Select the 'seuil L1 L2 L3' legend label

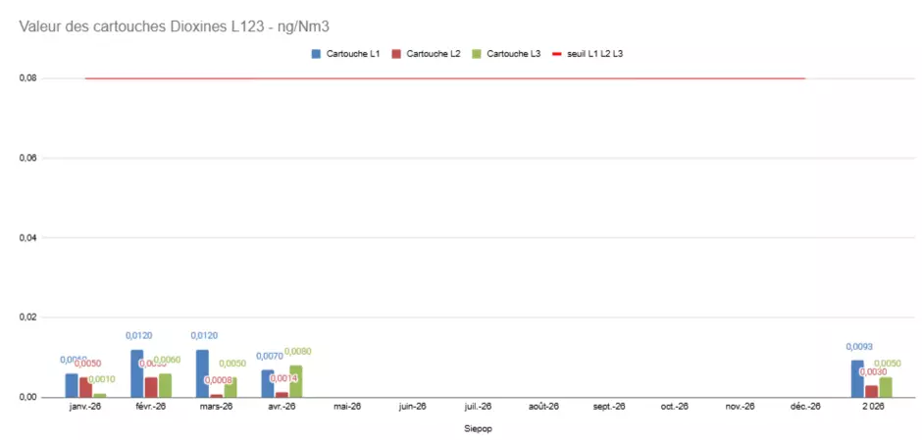click(595, 54)
